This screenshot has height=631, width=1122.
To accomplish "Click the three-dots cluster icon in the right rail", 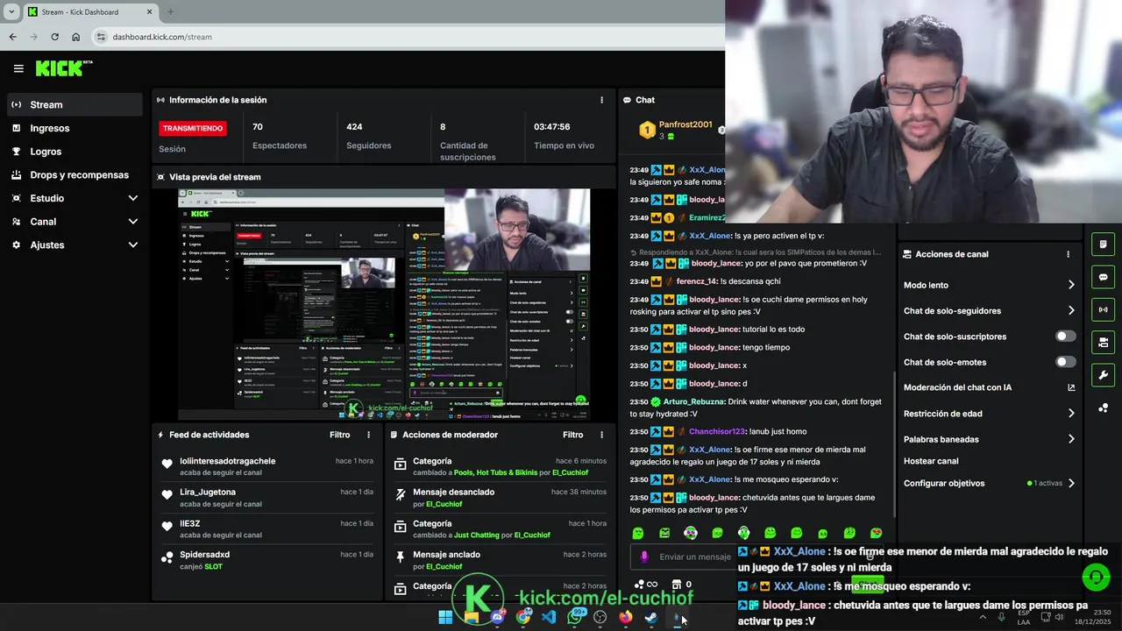I will coord(1103,408).
